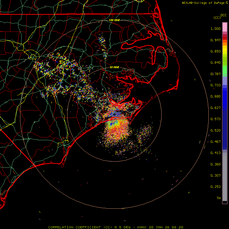Click the 0.840 legend value
Screen dimensions: 229x229
pos(216,63)
